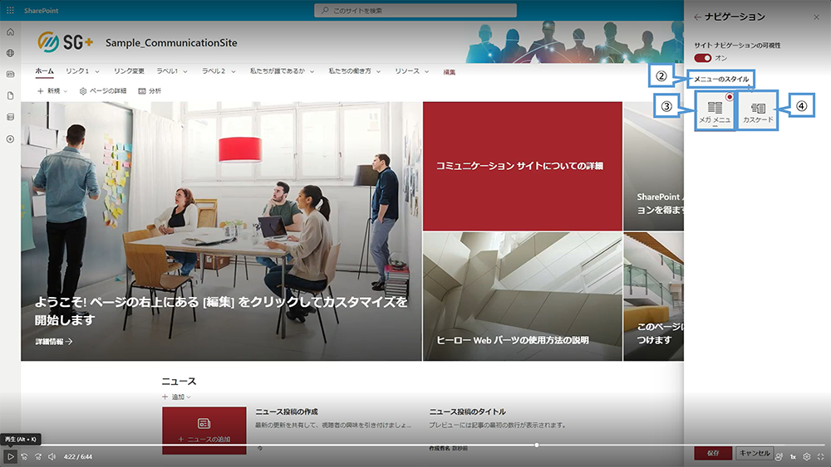The width and height of the screenshot is (831, 467).
Task: Expand the ラベル1 dropdown chevron
Action: click(x=185, y=71)
